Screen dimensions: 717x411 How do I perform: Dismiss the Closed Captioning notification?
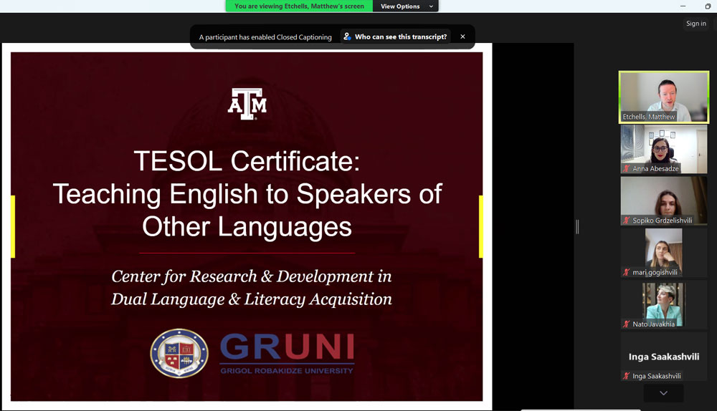(462, 37)
